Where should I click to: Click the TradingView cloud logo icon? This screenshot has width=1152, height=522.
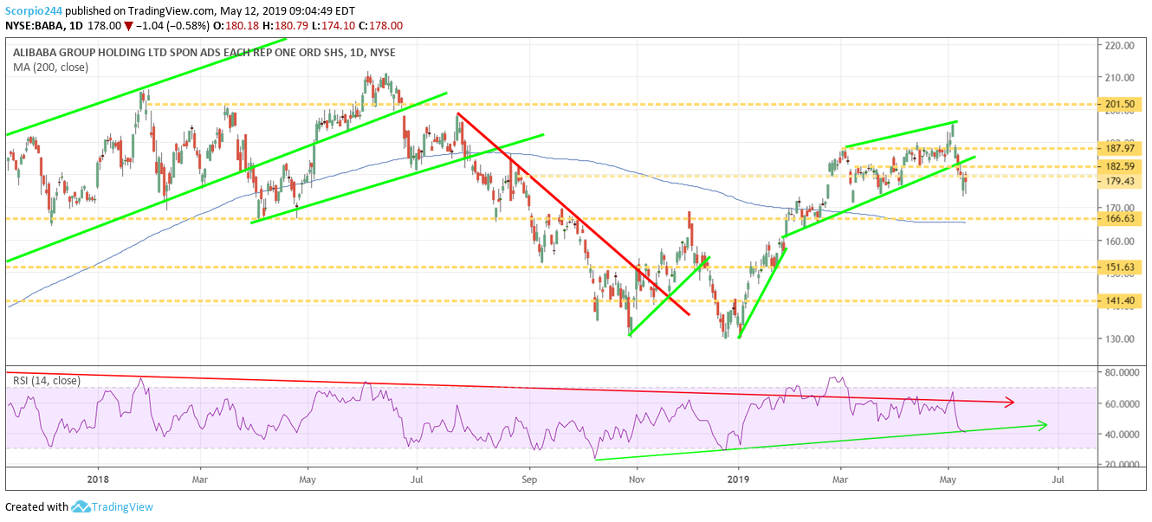coord(81,506)
